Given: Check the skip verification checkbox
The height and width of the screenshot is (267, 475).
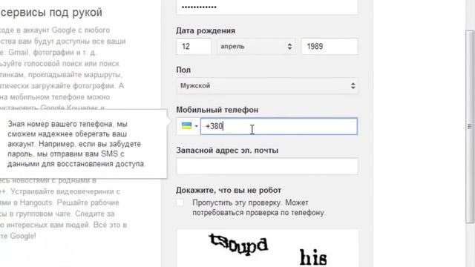Looking at the screenshot, I should [x=180, y=202].
